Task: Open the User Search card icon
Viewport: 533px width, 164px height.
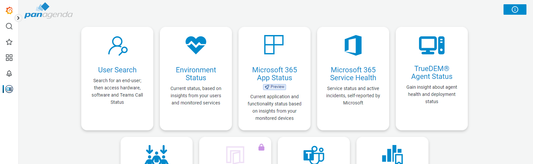Action: (118, 46)
